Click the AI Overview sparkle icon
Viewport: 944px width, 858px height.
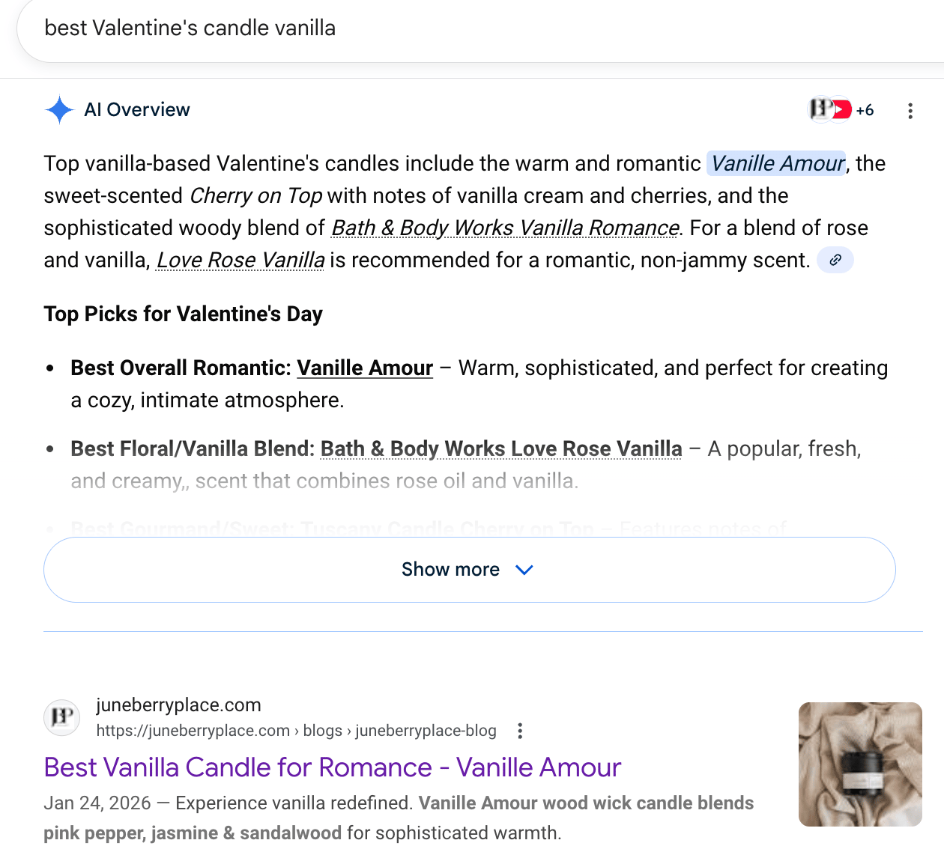click(x=59, y=110)
